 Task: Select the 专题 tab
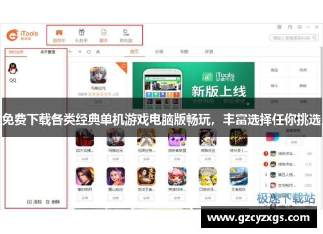[x=184, y=52]
